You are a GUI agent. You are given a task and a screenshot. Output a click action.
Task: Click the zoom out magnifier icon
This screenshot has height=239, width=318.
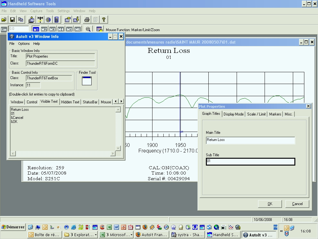tap(88, 29)
